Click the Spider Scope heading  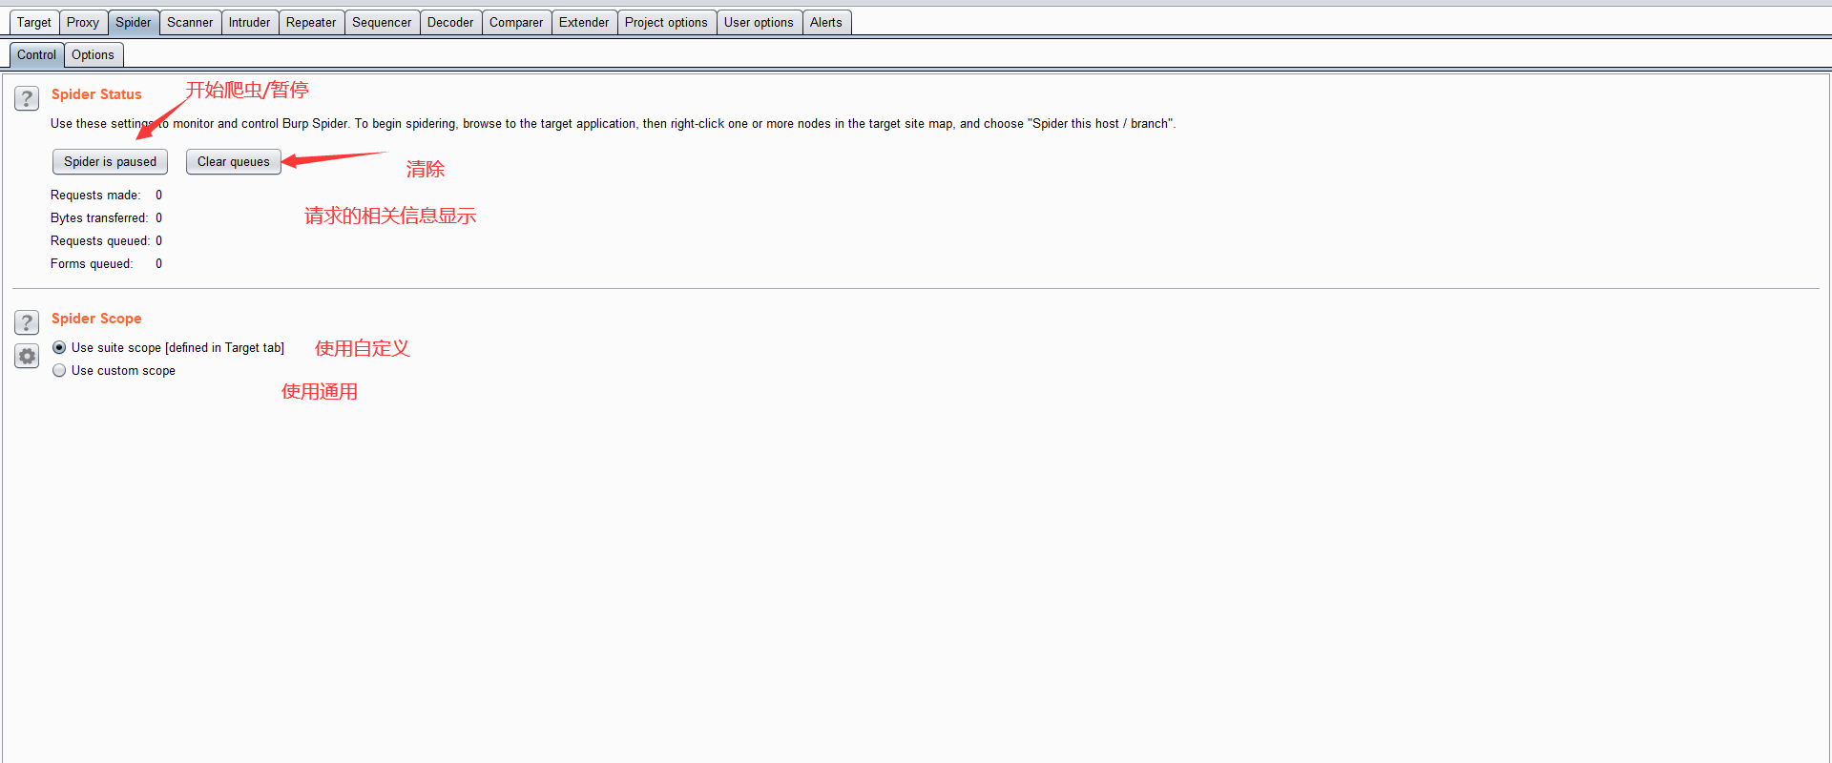tap(96, 319)
